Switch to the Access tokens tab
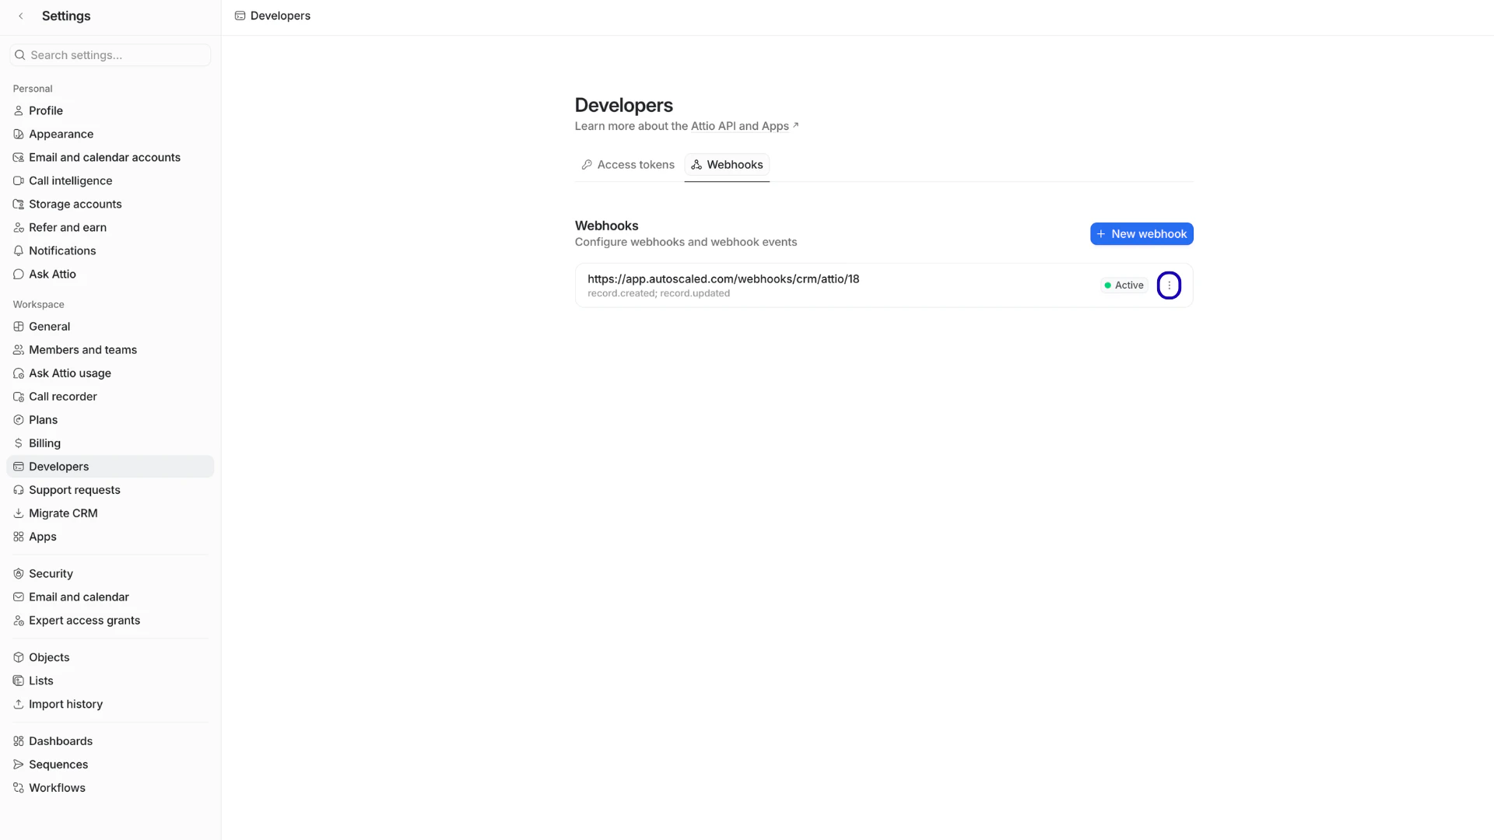This screenshot has height=840, width=1494. click(627, 165)
